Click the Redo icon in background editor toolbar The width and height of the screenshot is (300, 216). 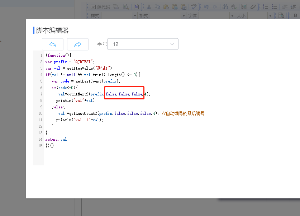tap(215, 7)
